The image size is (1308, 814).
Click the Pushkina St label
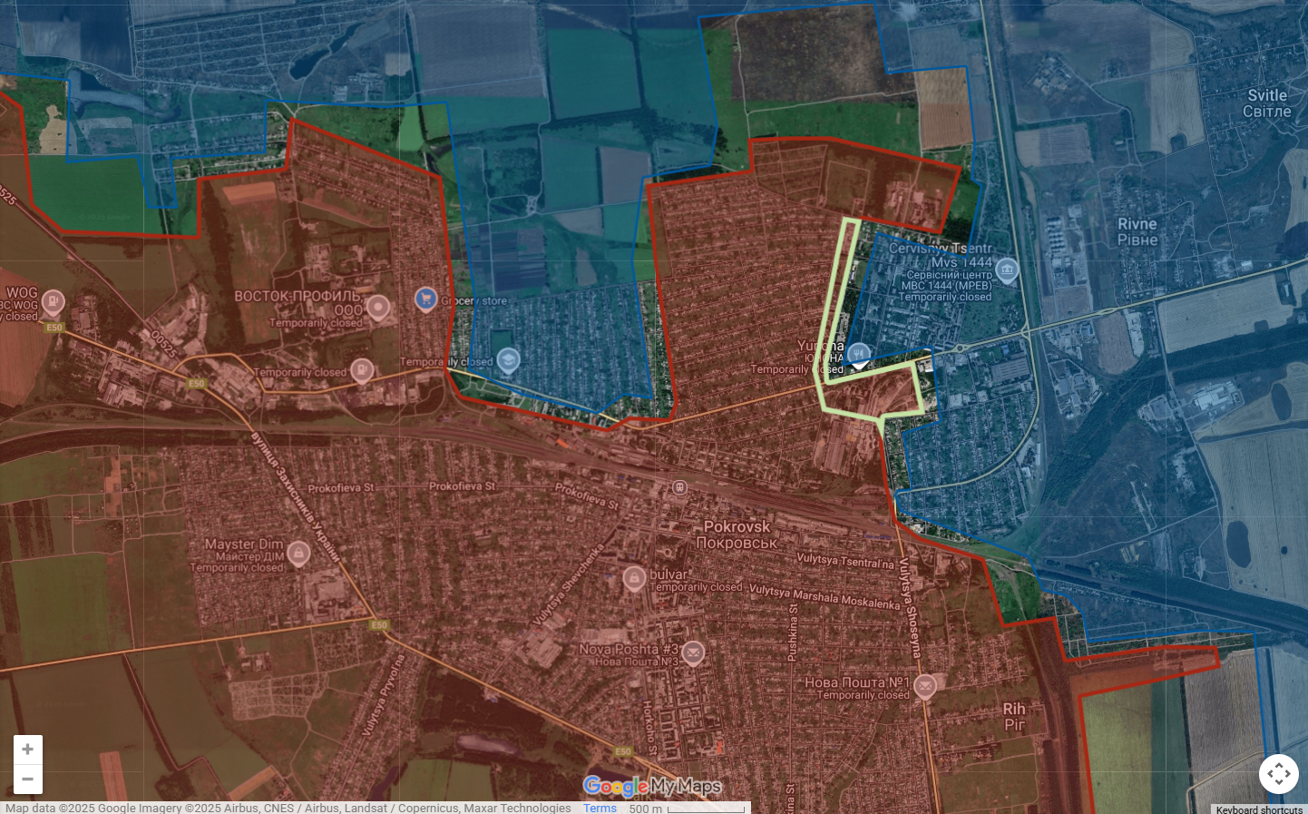pyautogui.click(x=793, y=633)
